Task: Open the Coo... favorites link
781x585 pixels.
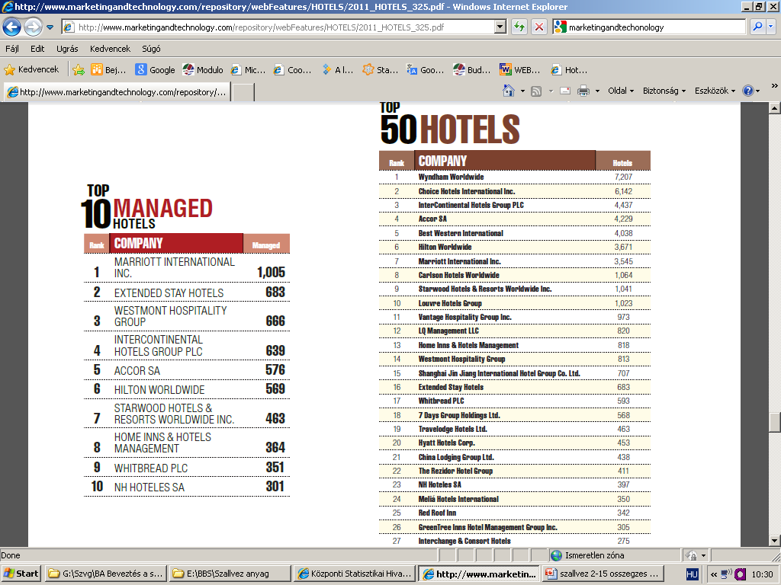Action: click(x=292, y=69)
